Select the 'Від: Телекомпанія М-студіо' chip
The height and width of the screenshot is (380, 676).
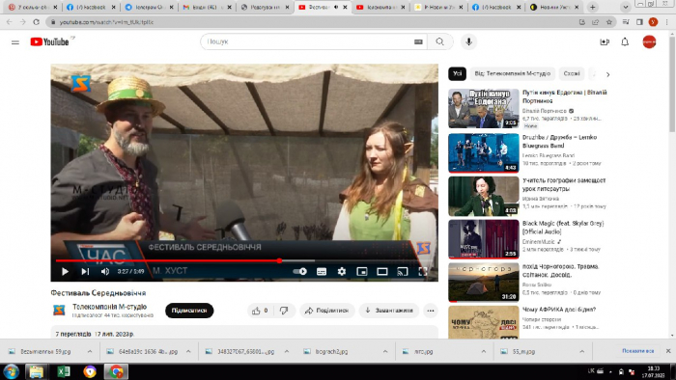(512, 73)
